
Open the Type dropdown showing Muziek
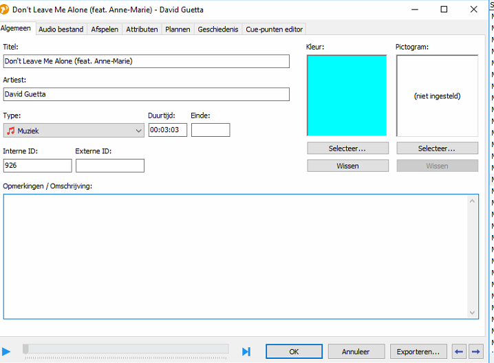tap(74, 131)
